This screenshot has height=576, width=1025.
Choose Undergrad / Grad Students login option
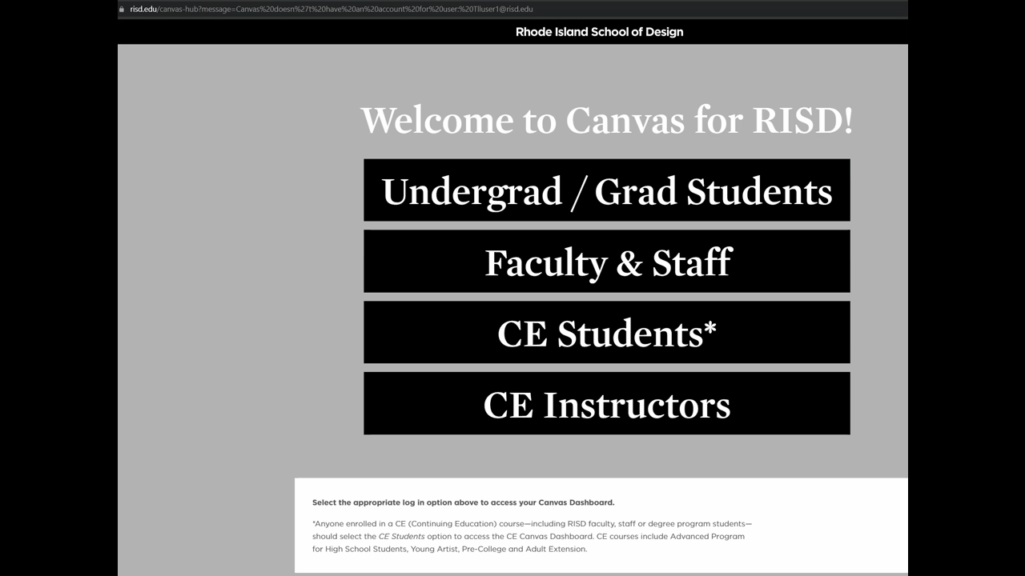[606, 190]
